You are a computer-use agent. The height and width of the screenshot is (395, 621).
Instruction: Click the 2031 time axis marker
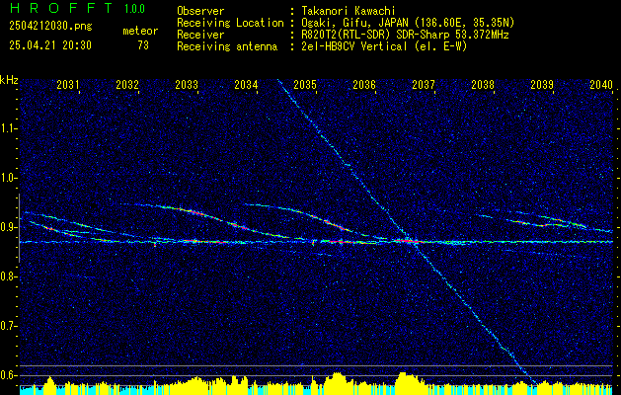click(x=68, y=84)
